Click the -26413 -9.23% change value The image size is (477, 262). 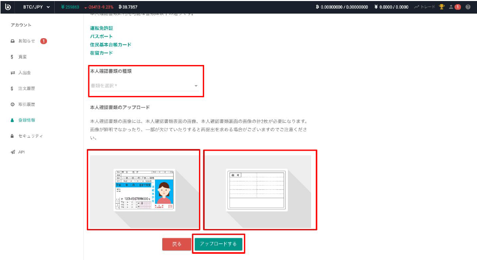[x=99, y=7]
